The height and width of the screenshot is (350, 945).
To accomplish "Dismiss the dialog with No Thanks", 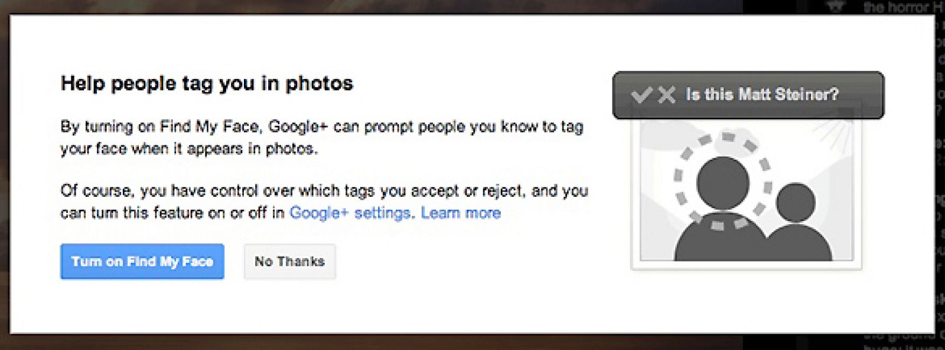I will click(x=289, y=262).
